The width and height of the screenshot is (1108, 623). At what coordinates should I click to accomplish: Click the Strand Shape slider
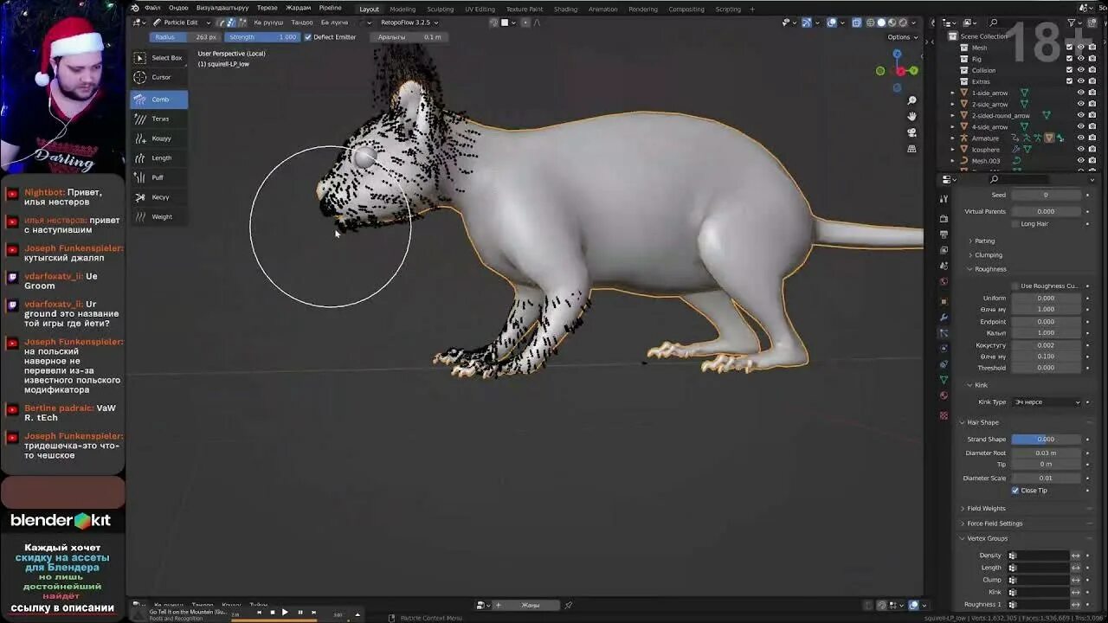1046,440
